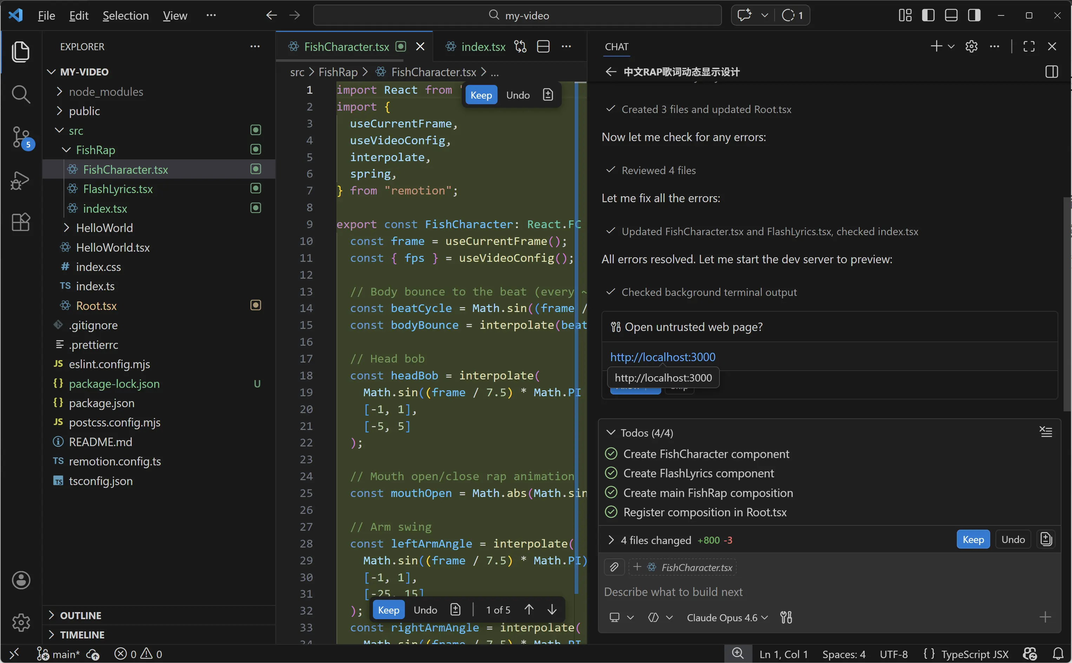This screenshot has width=1072, height=663.
Task: Open the http://localhost:3000 link
Action: (662, 357)
